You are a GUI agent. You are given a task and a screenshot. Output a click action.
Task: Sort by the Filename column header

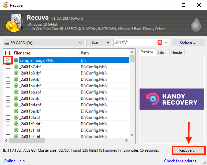click(45, 53)
